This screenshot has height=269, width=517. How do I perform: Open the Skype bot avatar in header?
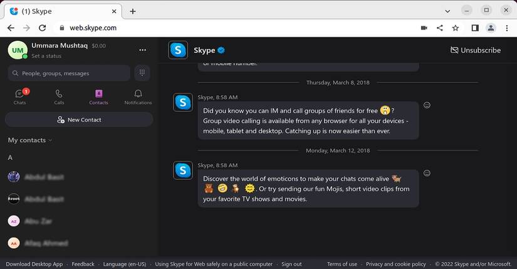pos(178,50)
